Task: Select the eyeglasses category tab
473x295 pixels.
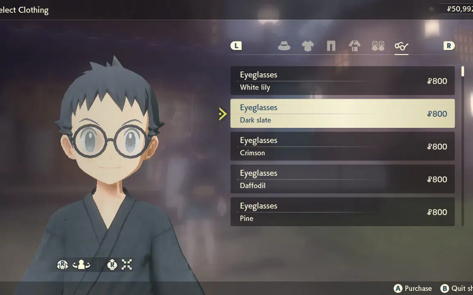Action: (x=401, y=46)
